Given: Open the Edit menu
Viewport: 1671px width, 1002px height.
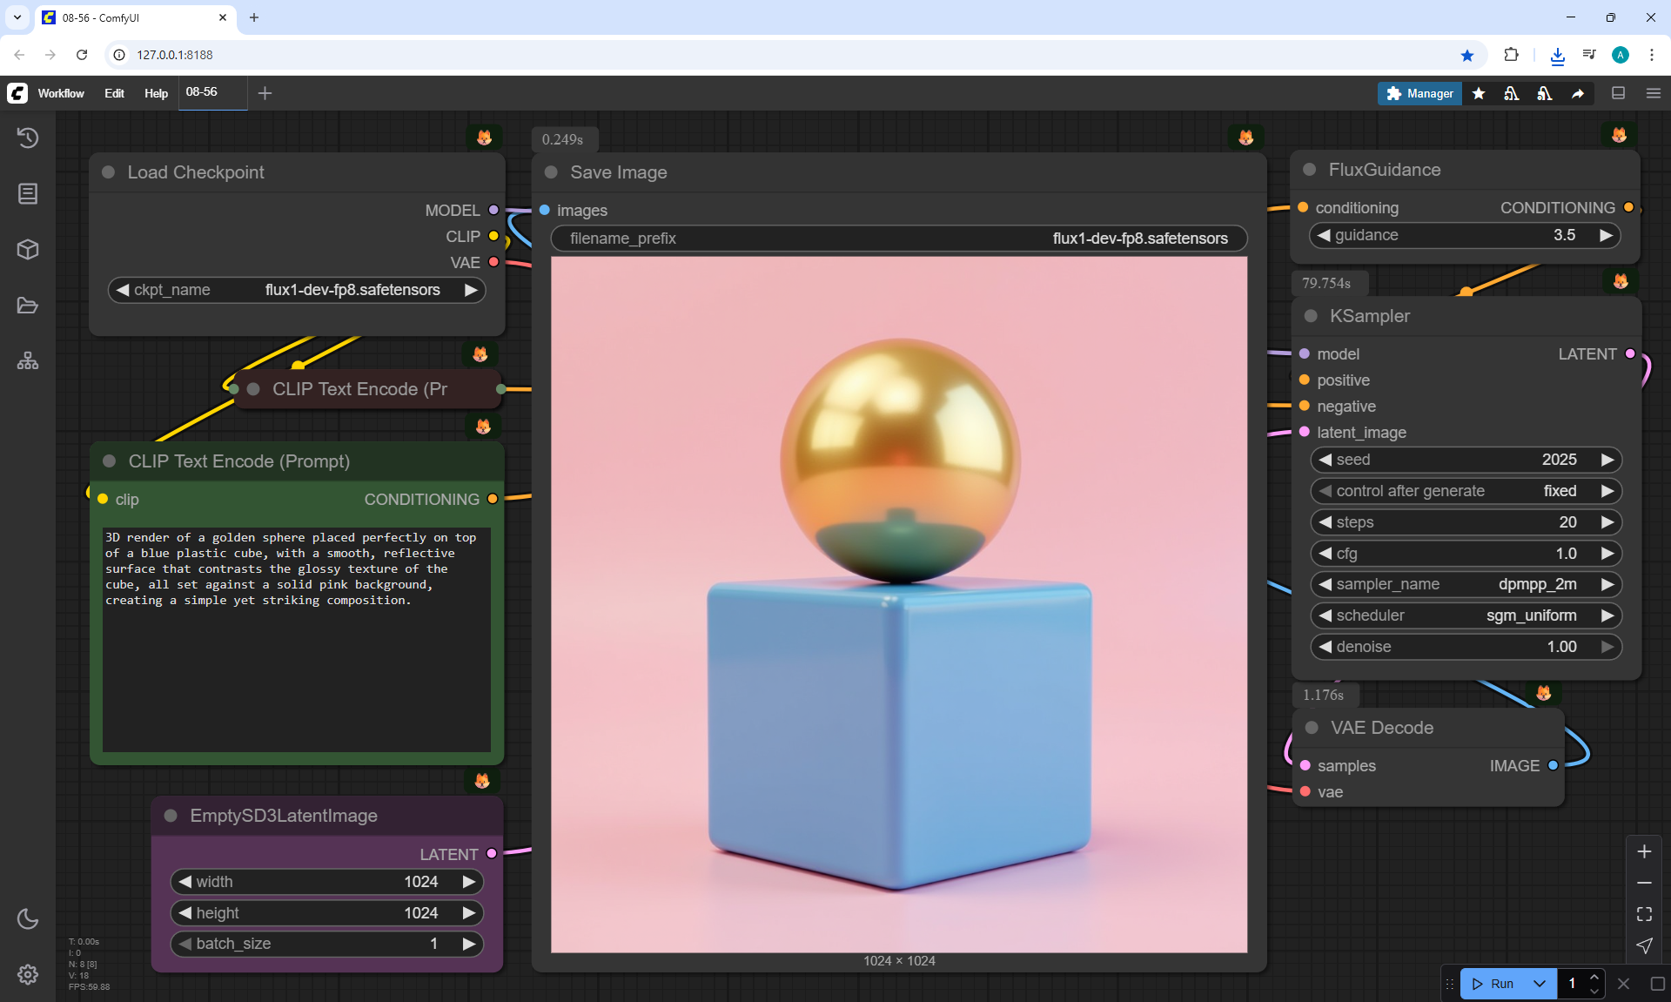Looking at the screenshot, I should (x=114, y=93).
